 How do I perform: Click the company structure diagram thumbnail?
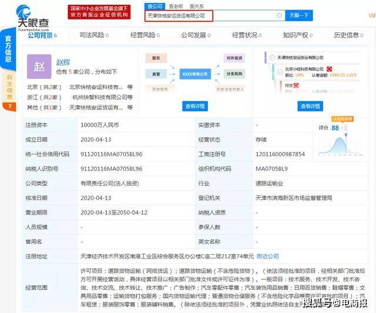(x=195, y=75)
